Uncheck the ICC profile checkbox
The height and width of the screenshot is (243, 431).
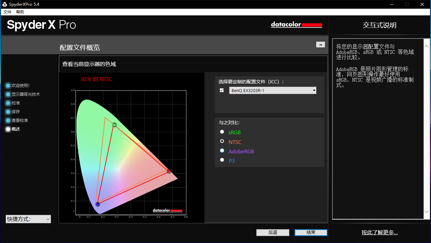[222, 90]
